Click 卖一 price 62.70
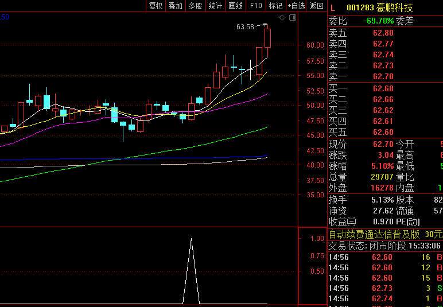The width and height of the screenshot is (443, 307). coord(383,76)
